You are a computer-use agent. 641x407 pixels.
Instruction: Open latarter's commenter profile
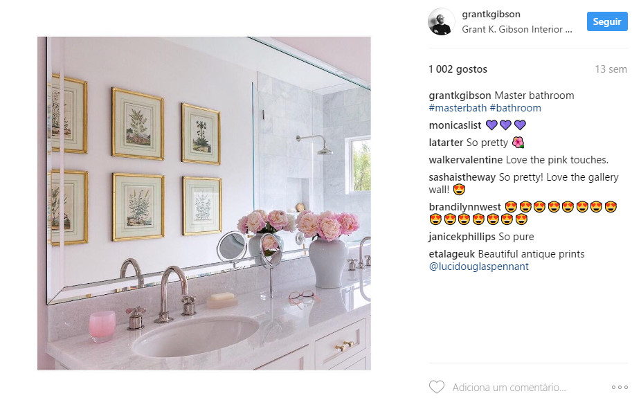tap(446, 143)
